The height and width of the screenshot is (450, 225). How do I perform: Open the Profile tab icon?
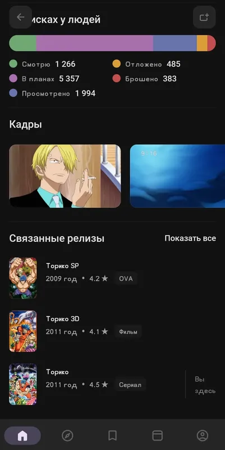tap(203, 435)
